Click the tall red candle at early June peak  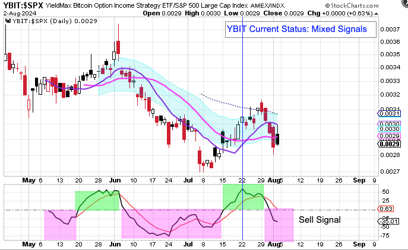(x=119, y=47)
